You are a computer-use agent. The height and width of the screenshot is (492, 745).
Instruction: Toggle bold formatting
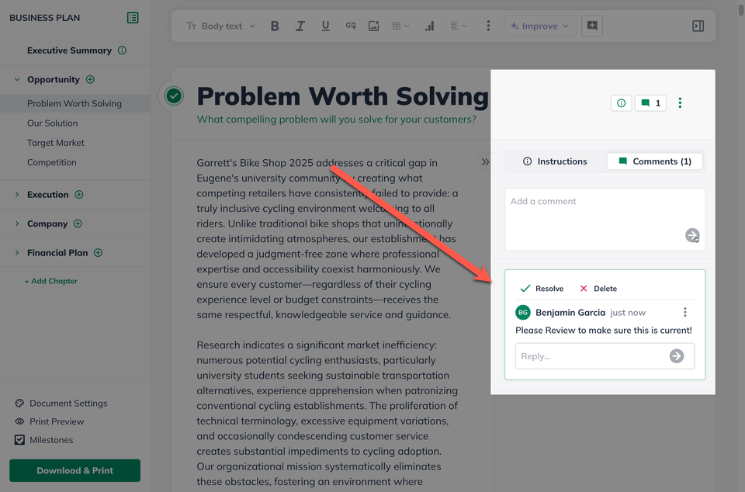point(275,26)
